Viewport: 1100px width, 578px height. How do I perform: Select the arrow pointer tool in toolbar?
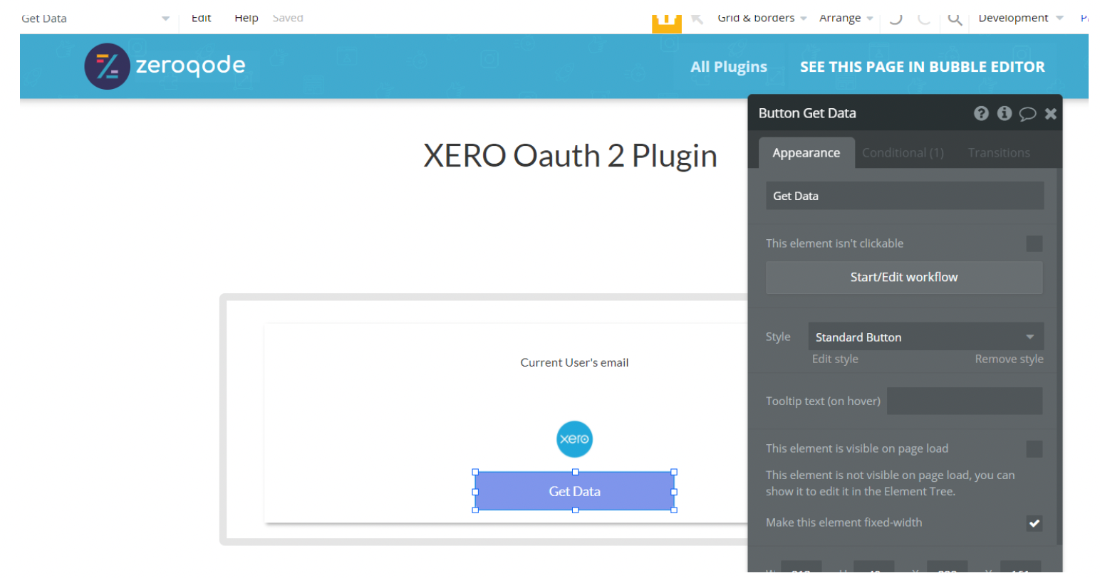(x=697, y=19)
